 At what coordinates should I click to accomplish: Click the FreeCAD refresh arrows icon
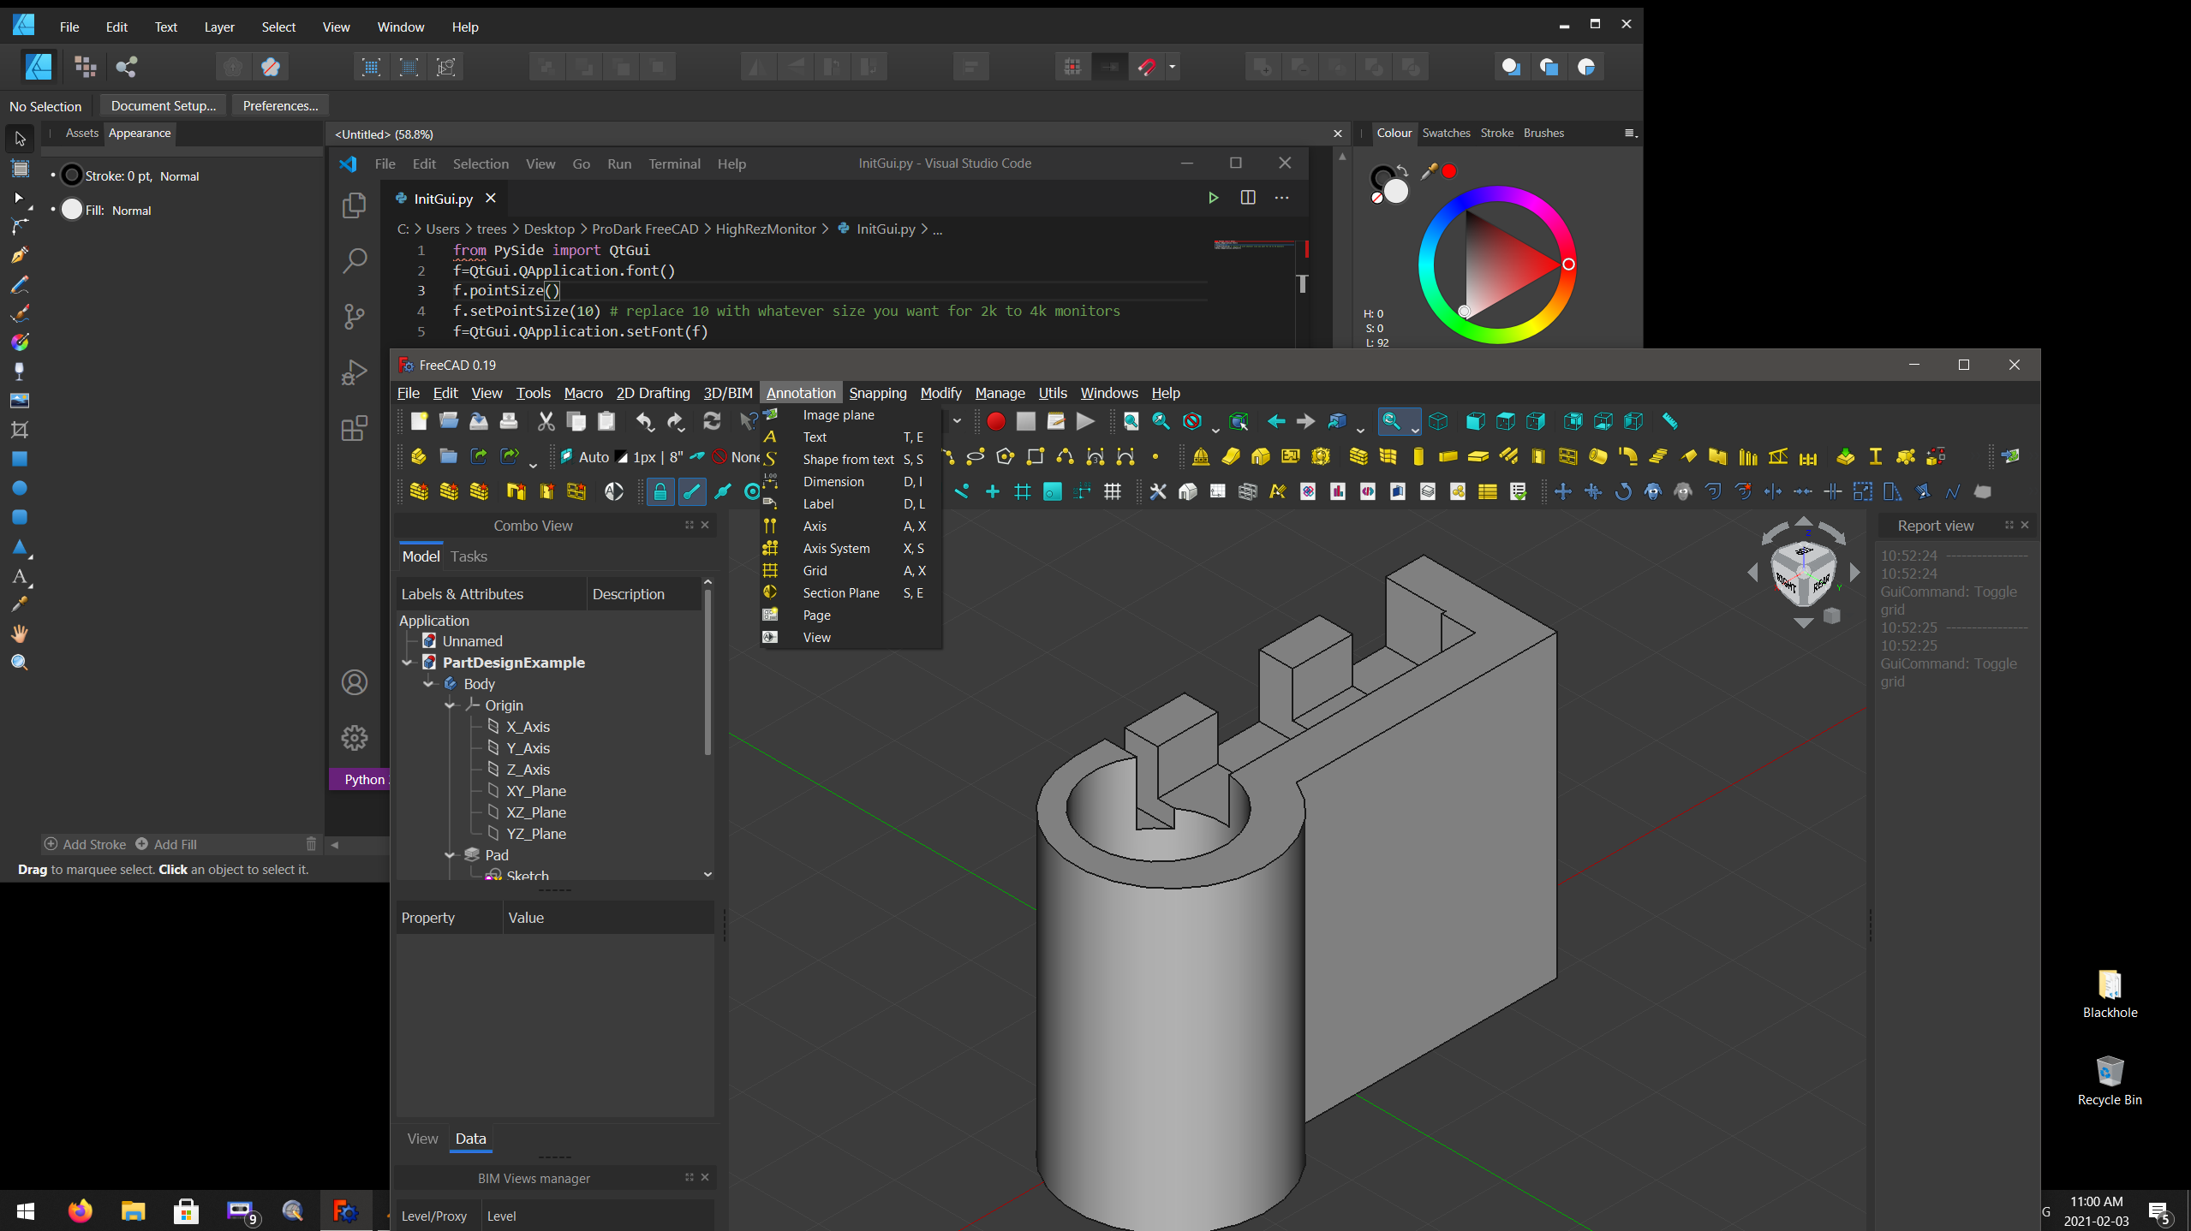pyautogui.click(x=712, y=421)
